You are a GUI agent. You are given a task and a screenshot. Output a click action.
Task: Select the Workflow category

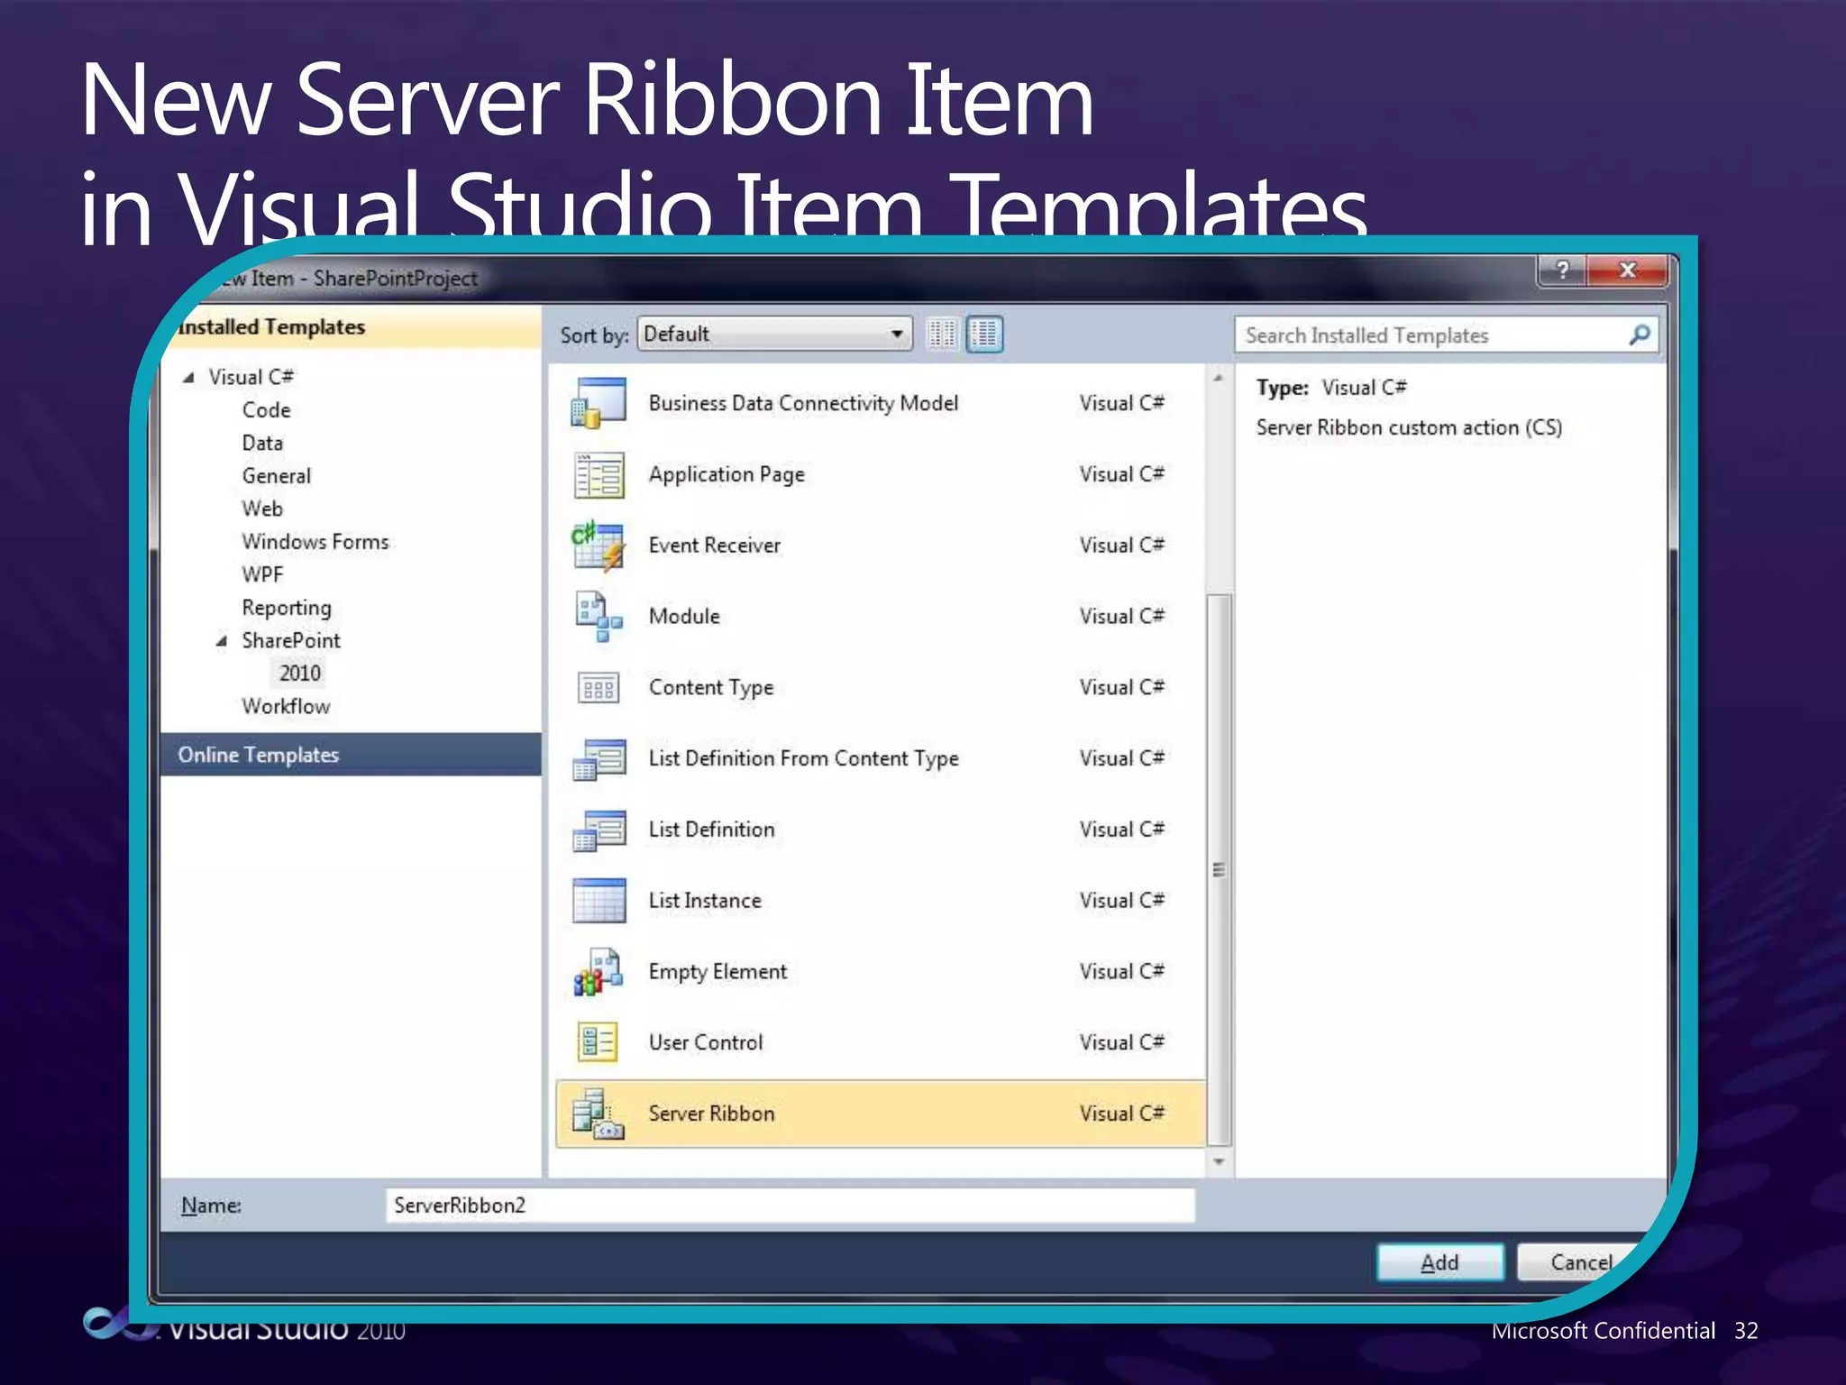click(x=286, y=707)
